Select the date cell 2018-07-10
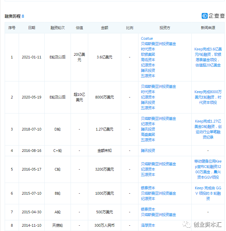Image resolution: width=226 pixels, height=231 pixels. click(x=32, y=129)
